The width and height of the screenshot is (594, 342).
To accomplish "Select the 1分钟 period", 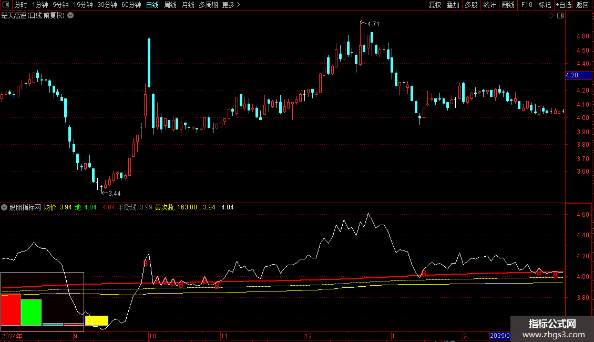I will click(x=40, y=5).
